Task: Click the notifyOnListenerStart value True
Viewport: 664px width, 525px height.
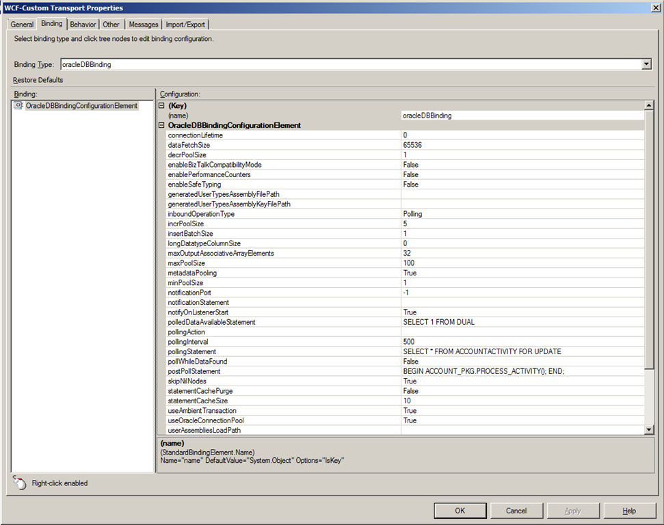Action: (522, 312)
